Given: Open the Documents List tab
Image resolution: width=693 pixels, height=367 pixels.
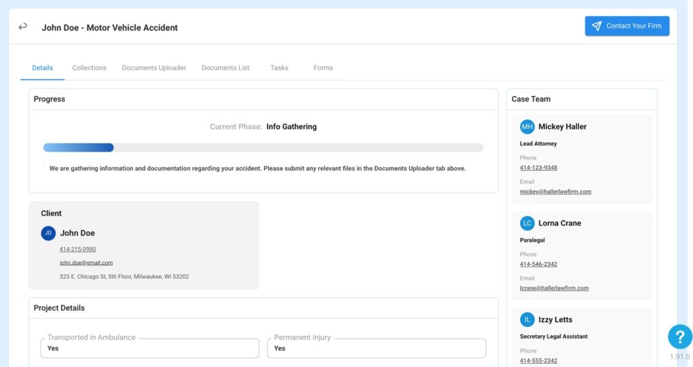Looking at the screenshot, I should [225, 68].
